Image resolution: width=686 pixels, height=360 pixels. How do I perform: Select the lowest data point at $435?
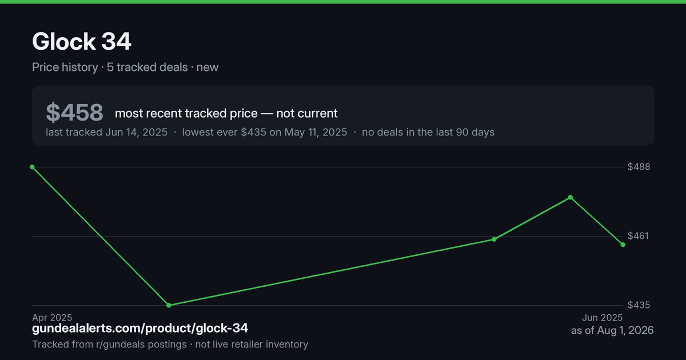click(169, 305)
